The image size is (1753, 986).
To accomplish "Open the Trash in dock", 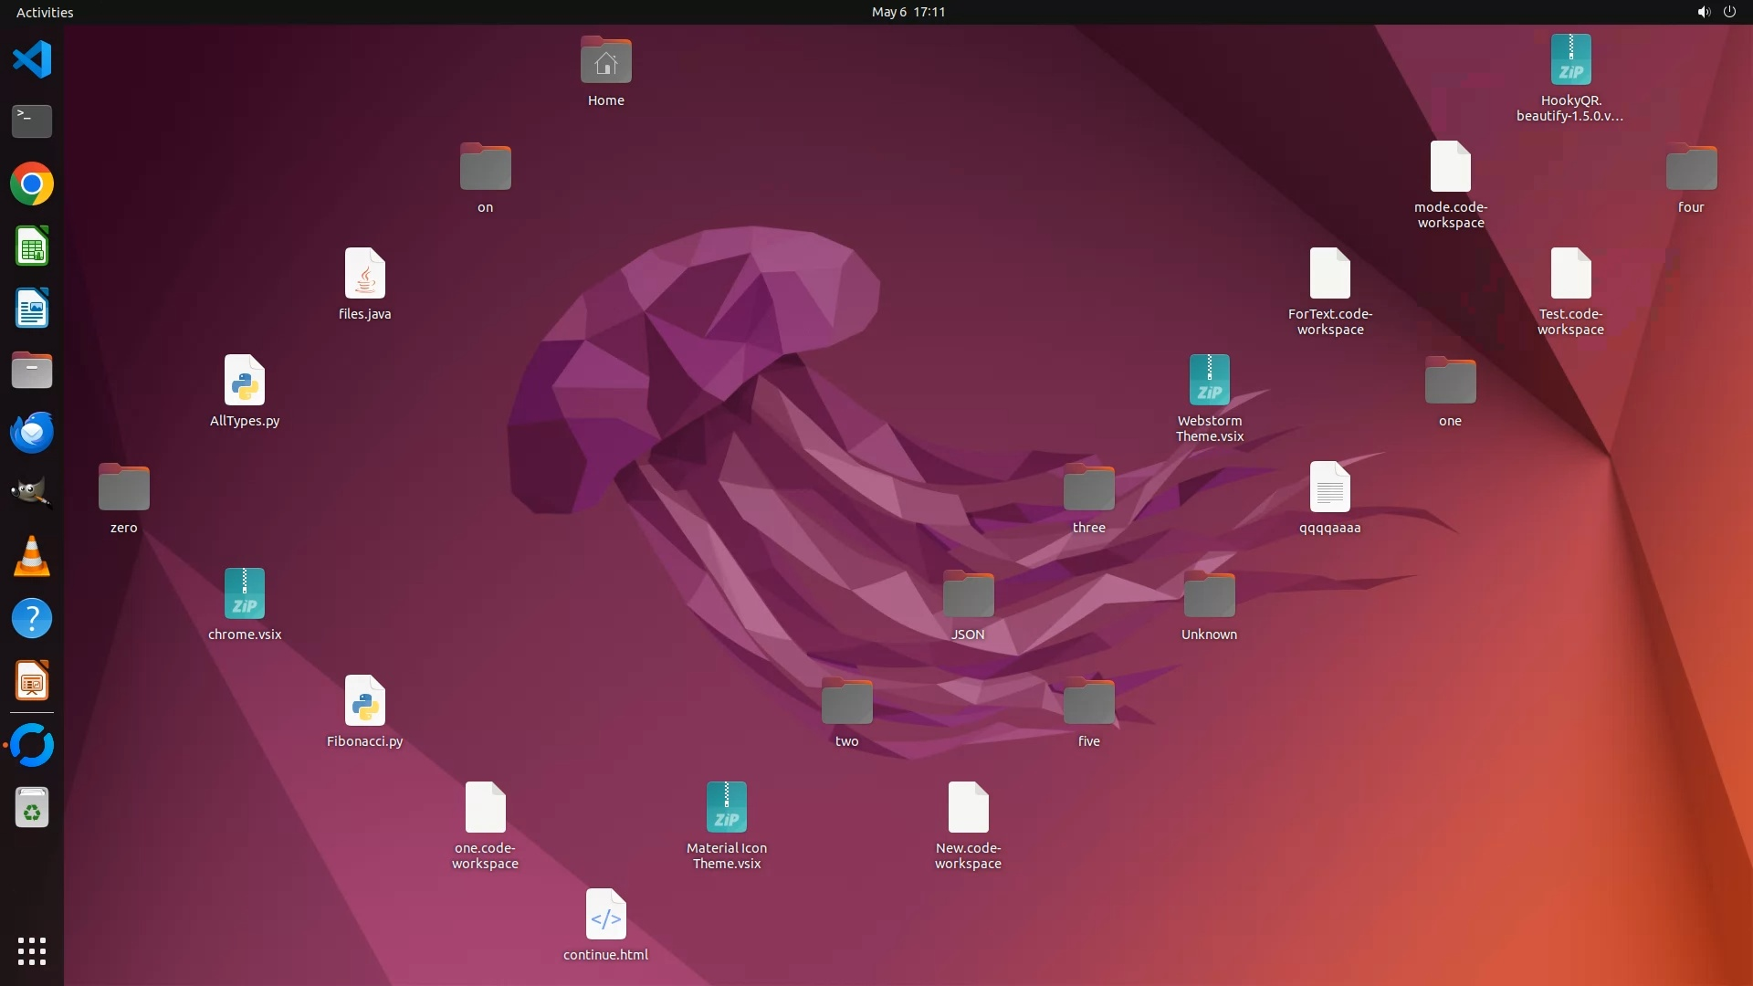I will (32, 808).
